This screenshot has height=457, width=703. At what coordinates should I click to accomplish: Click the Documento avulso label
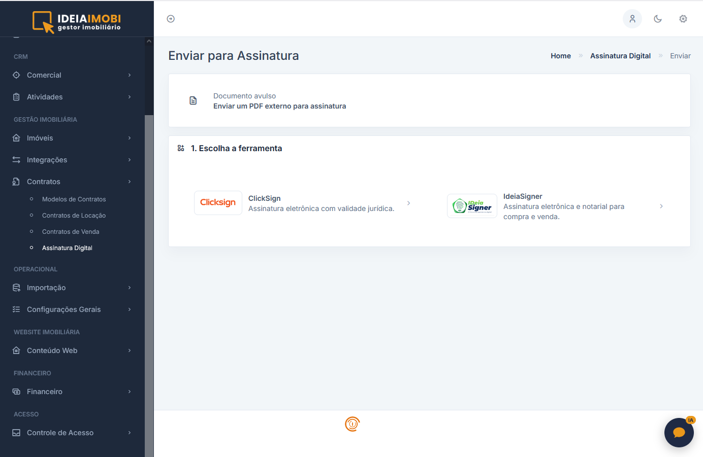point(244,96)
